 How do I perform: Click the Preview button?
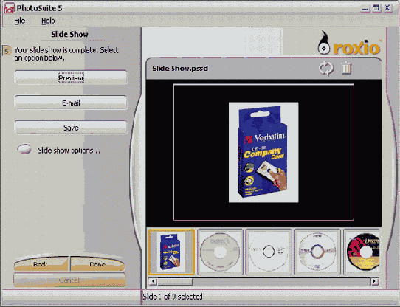click(x=71, y=77)
